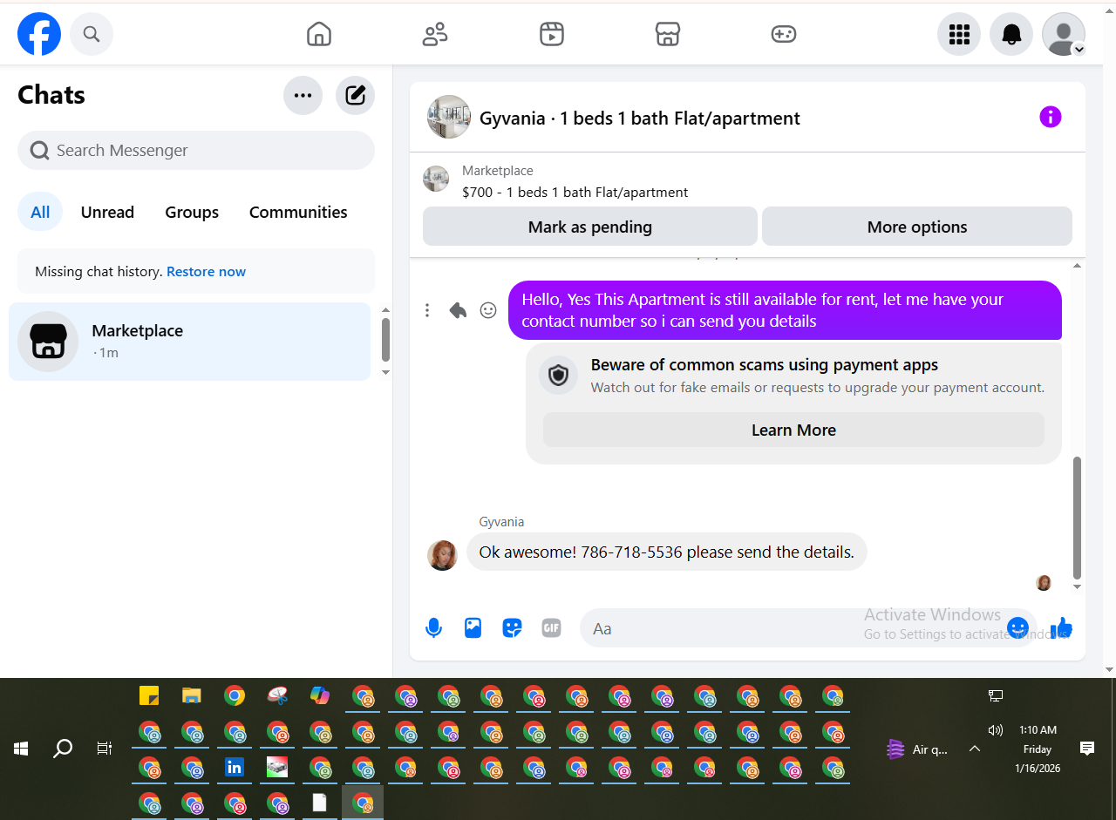Open conversation information purple i icon

click(1051, 117)
